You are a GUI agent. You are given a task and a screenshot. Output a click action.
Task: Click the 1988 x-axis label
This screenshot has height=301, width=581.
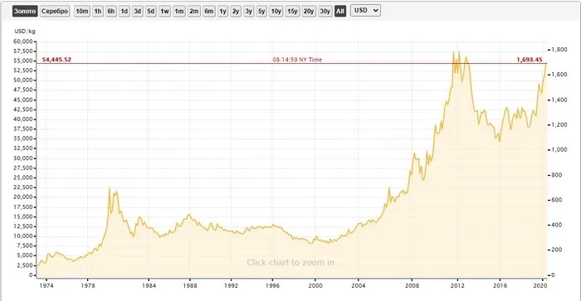click(x=190, y=285)
